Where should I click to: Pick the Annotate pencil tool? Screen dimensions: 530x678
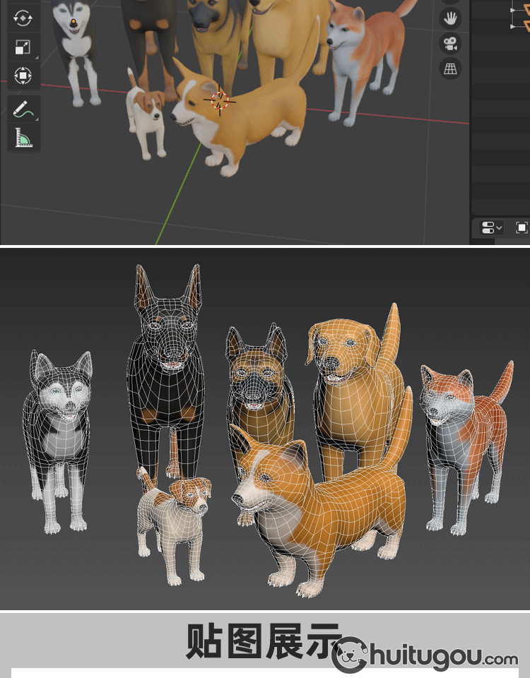[x=23, y=109]
